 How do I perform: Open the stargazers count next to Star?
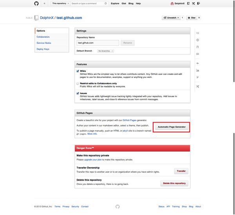click(199, 18)
